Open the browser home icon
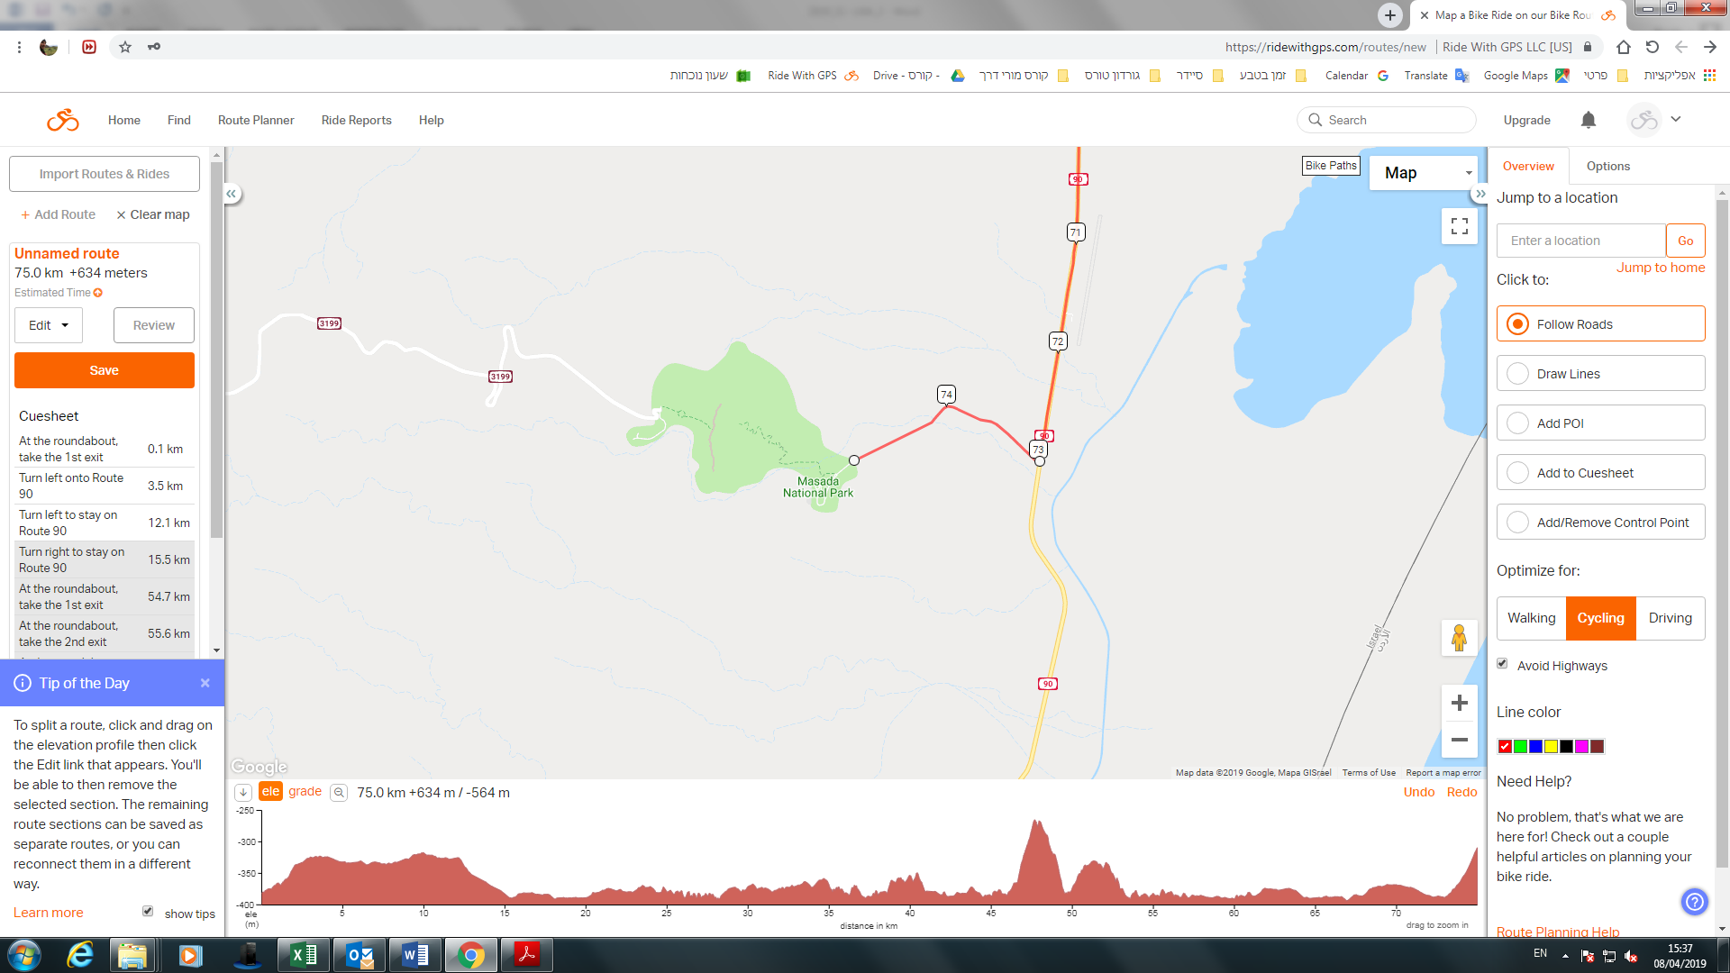The image size is (1730, 973). pyautogui.click(x=1624, y=47)
